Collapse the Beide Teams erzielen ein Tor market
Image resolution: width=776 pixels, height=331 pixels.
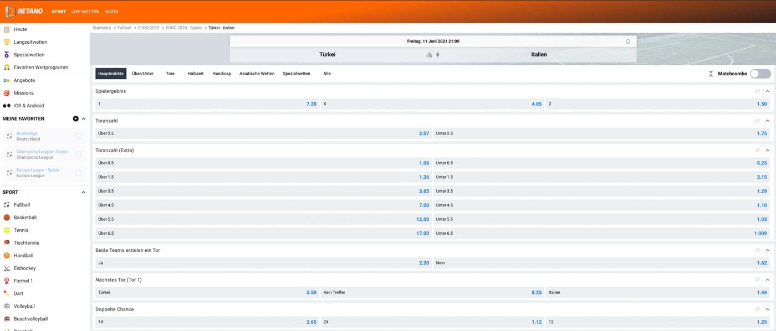coord(768,250)
